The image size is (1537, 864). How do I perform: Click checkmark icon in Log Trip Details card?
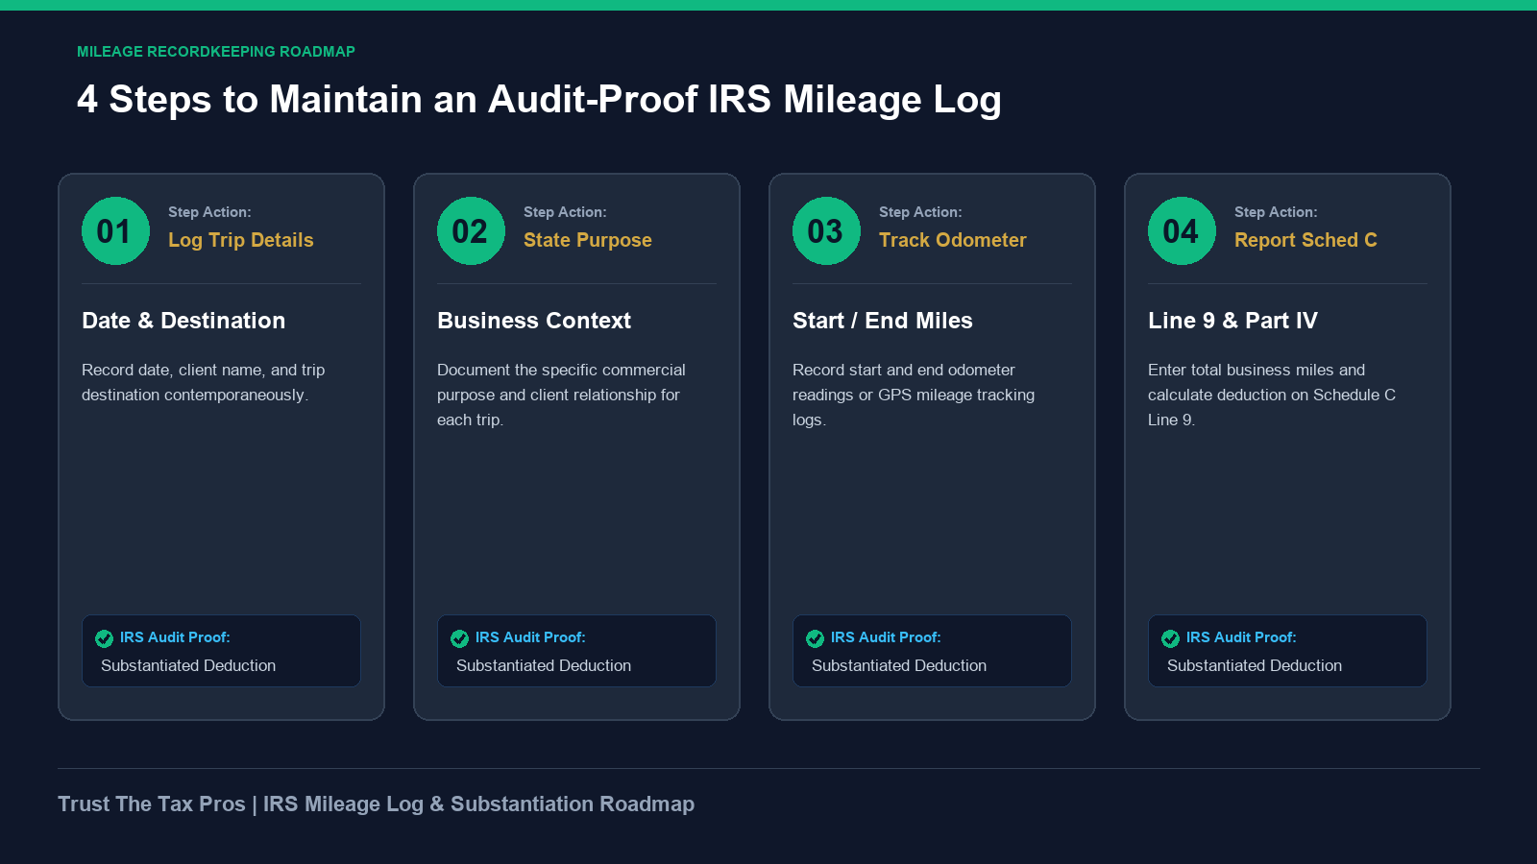(x=105, y=638)
